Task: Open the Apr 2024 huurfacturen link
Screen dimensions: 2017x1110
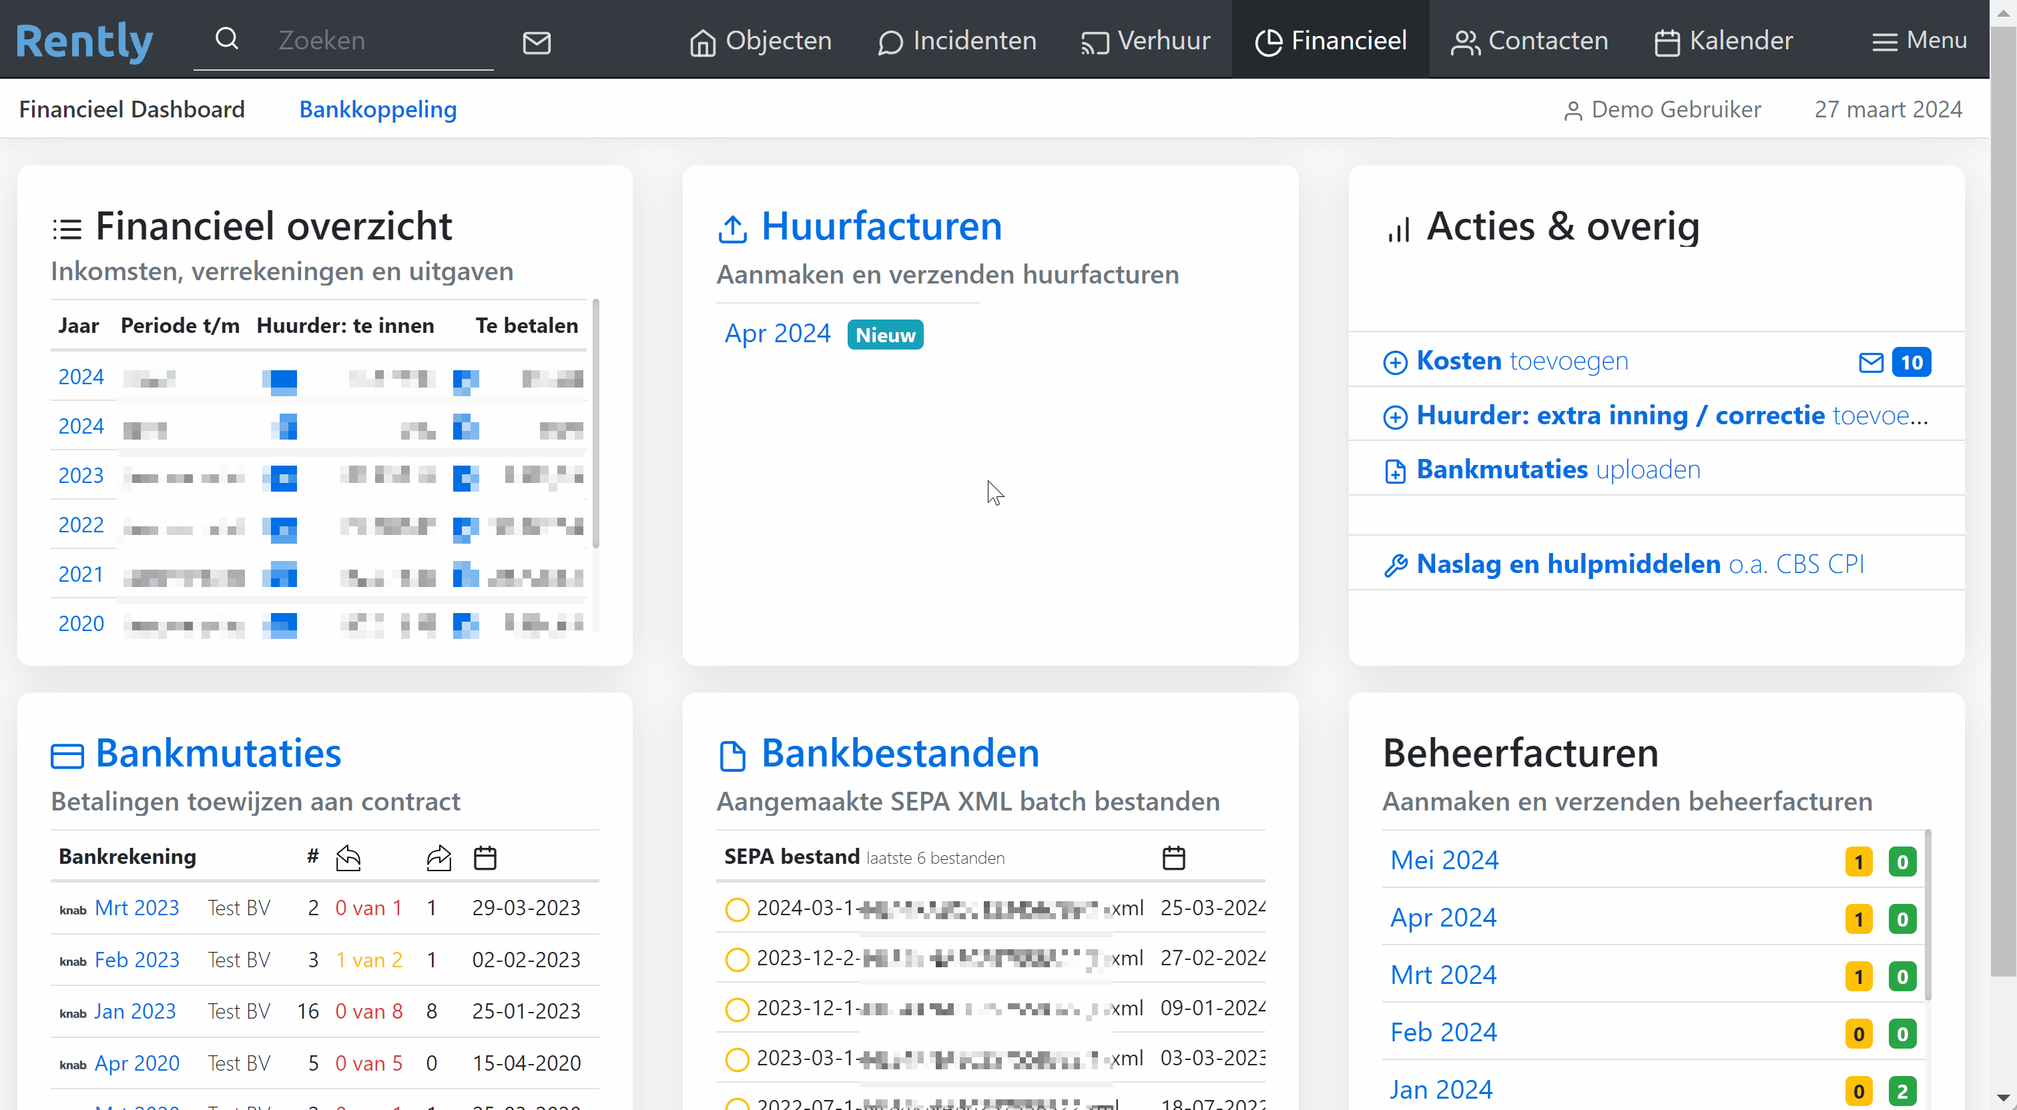Action: (777, 334)
